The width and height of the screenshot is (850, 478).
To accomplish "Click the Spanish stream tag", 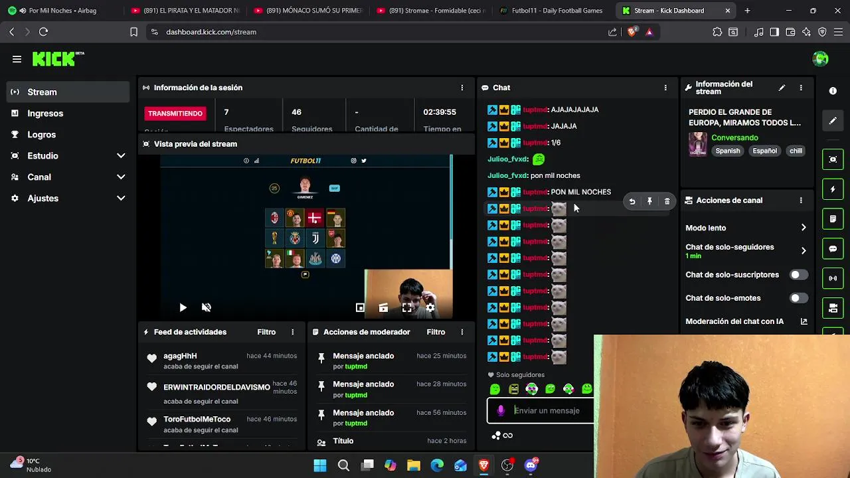I will [x=727, y=151].
